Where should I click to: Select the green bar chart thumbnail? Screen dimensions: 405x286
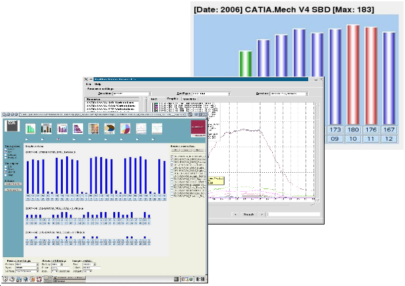31,128
